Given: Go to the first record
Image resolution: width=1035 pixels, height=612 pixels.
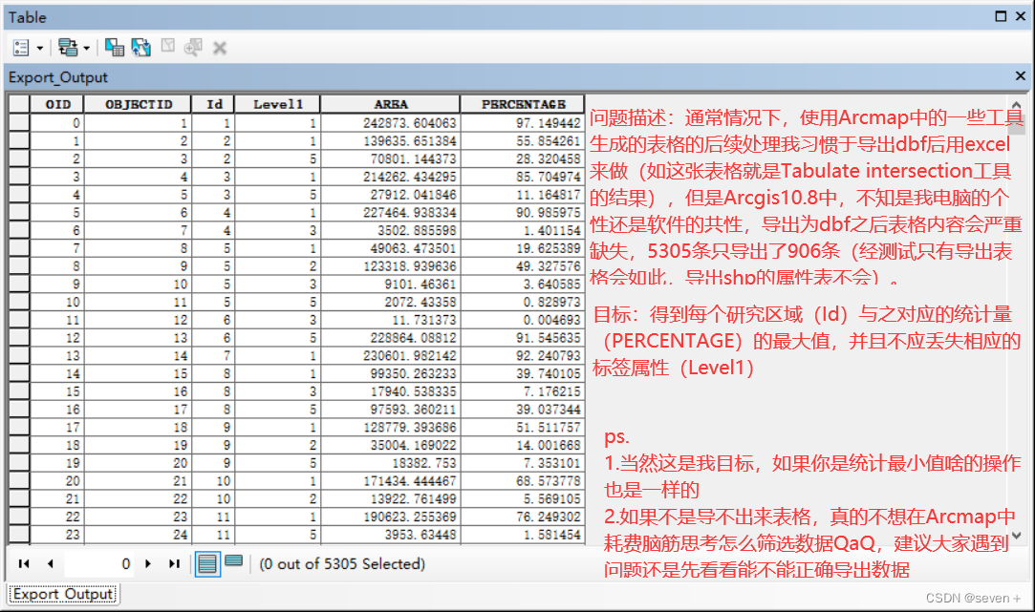Looking at the screenshot, I should point(24,564).
